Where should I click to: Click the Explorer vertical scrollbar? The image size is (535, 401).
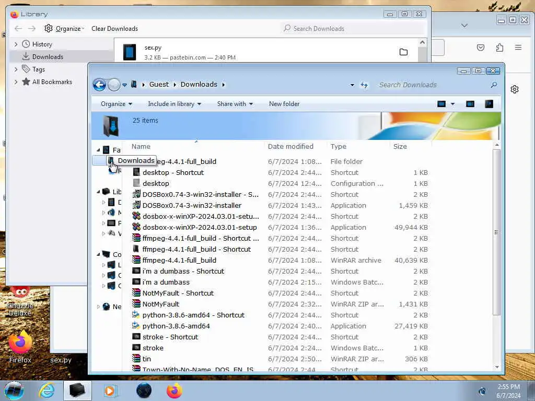[x=497, y=232]
